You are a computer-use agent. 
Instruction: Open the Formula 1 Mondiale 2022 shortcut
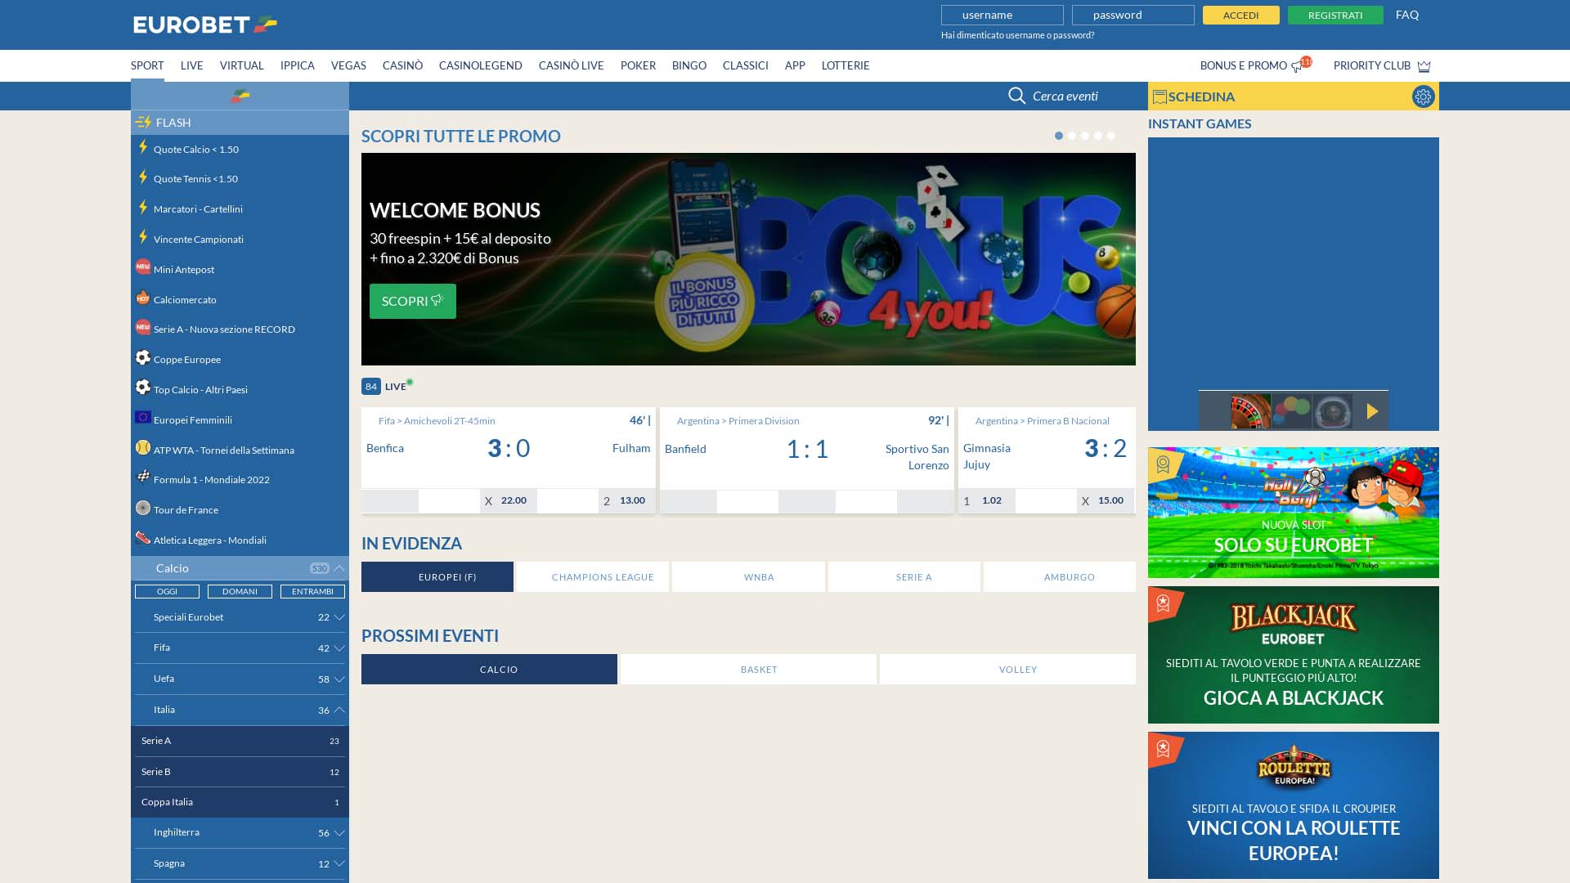[x=211, y=480]
